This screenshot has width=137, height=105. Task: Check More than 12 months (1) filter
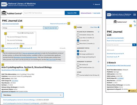coord(78,43)
